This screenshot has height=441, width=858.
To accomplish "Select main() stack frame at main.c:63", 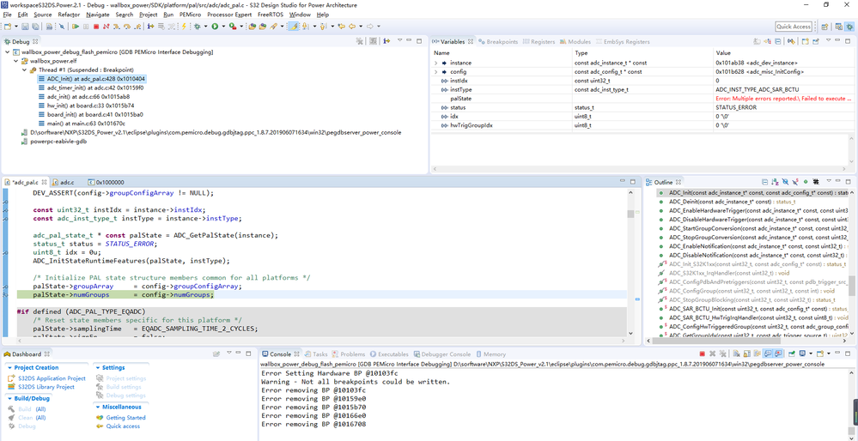I will (x=86, y=124).
